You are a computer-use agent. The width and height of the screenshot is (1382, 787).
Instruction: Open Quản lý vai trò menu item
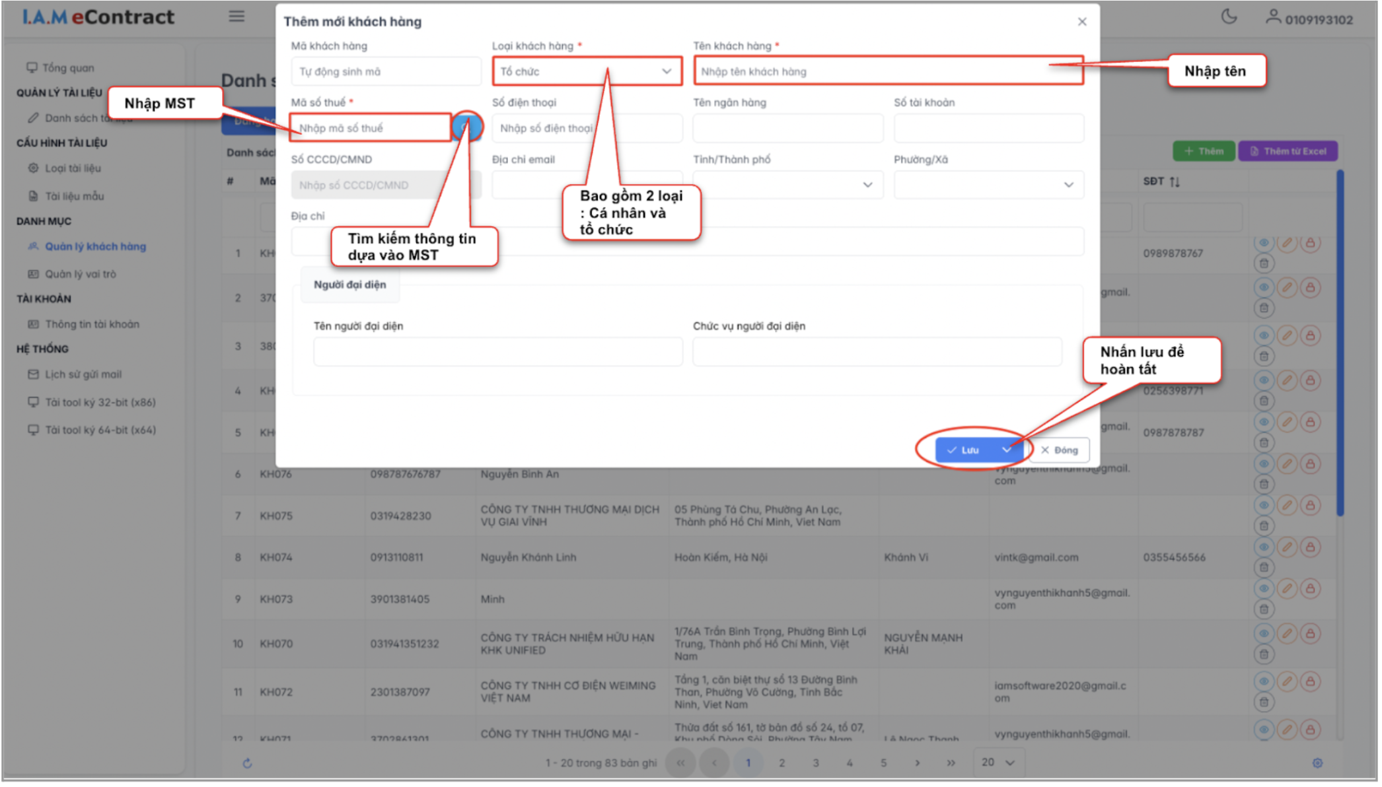coord(81,275)
